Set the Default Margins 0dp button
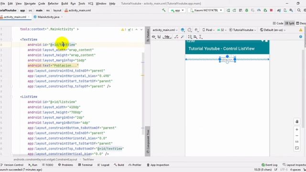Image resolution: width=306 pixels, height=172 pixels. click(167, 37)
